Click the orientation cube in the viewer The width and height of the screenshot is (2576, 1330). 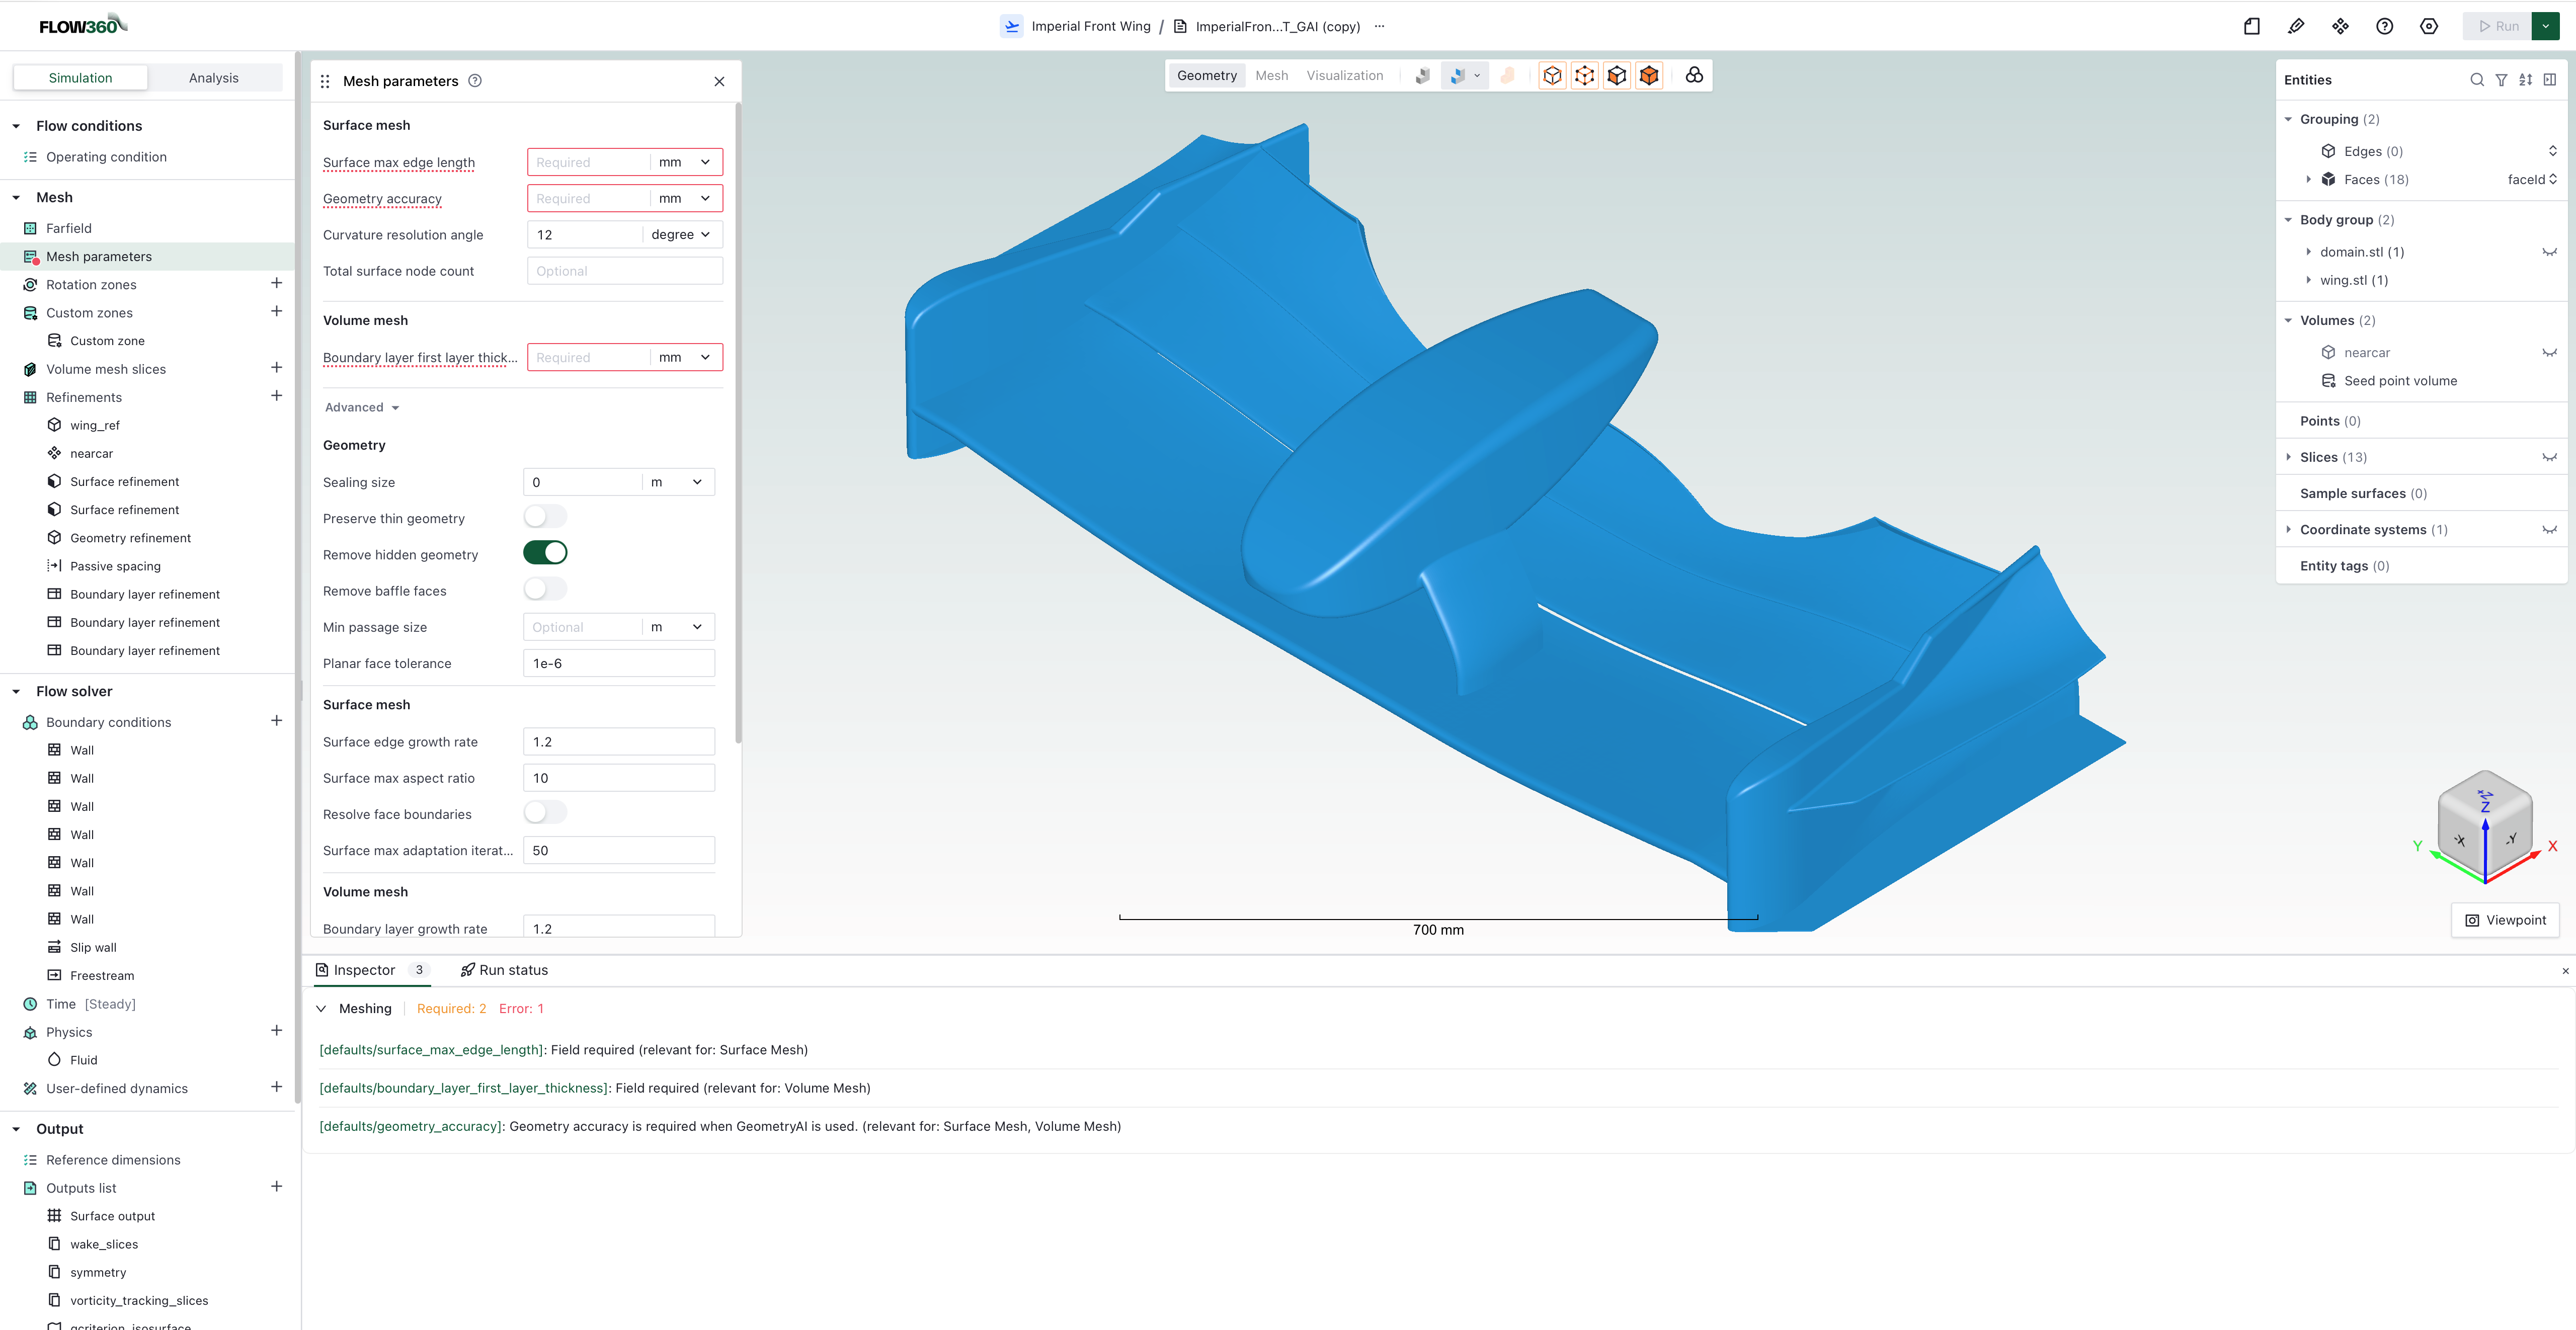point(2484,825)
